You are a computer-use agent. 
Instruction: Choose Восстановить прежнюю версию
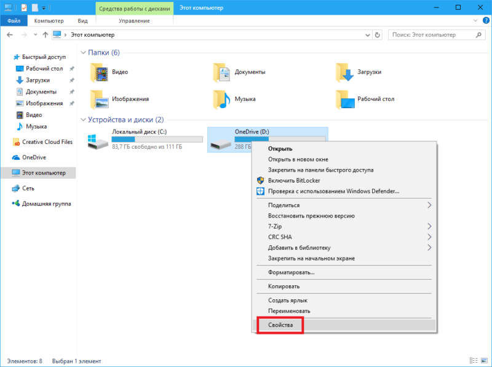pyautogui.click(x=344, y=216)
